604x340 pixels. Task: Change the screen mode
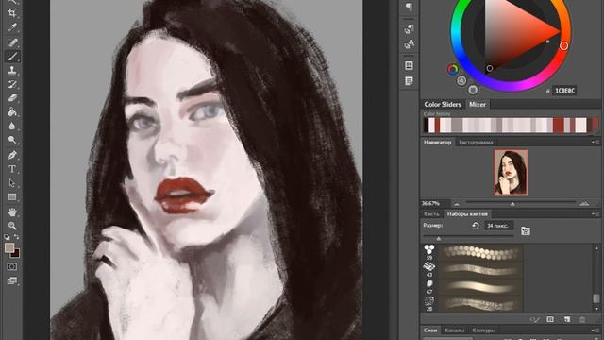click(x=12, y=280)
